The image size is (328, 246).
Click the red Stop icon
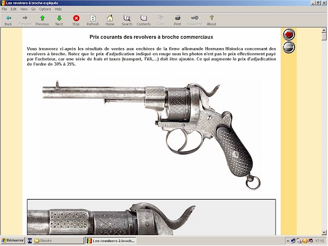coord(76,20)
